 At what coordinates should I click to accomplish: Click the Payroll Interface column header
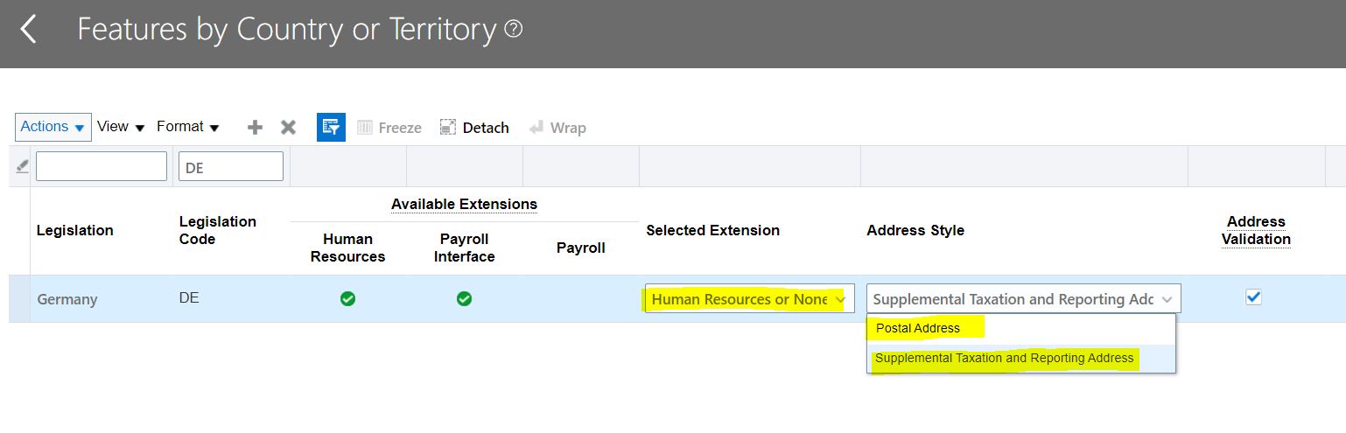[465, 248]
